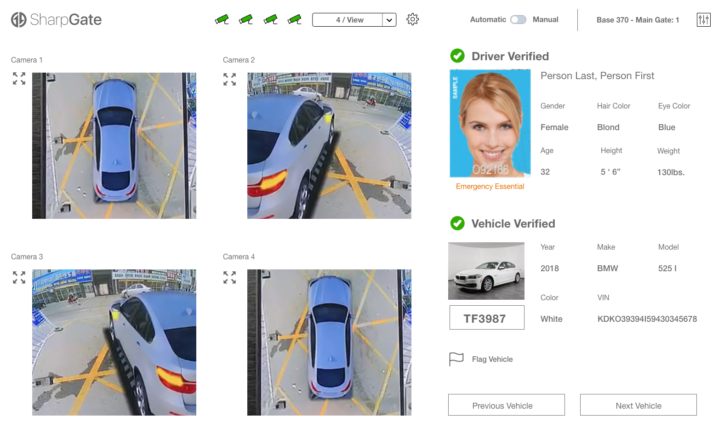Open the settings gear
This screenshot has height=445, width=724.
[413, 19]
